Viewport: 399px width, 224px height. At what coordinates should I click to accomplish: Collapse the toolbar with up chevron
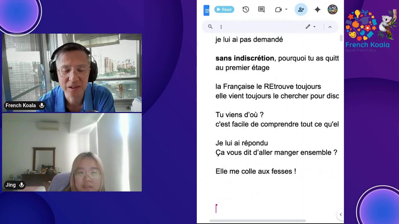(x=330, y=27)
